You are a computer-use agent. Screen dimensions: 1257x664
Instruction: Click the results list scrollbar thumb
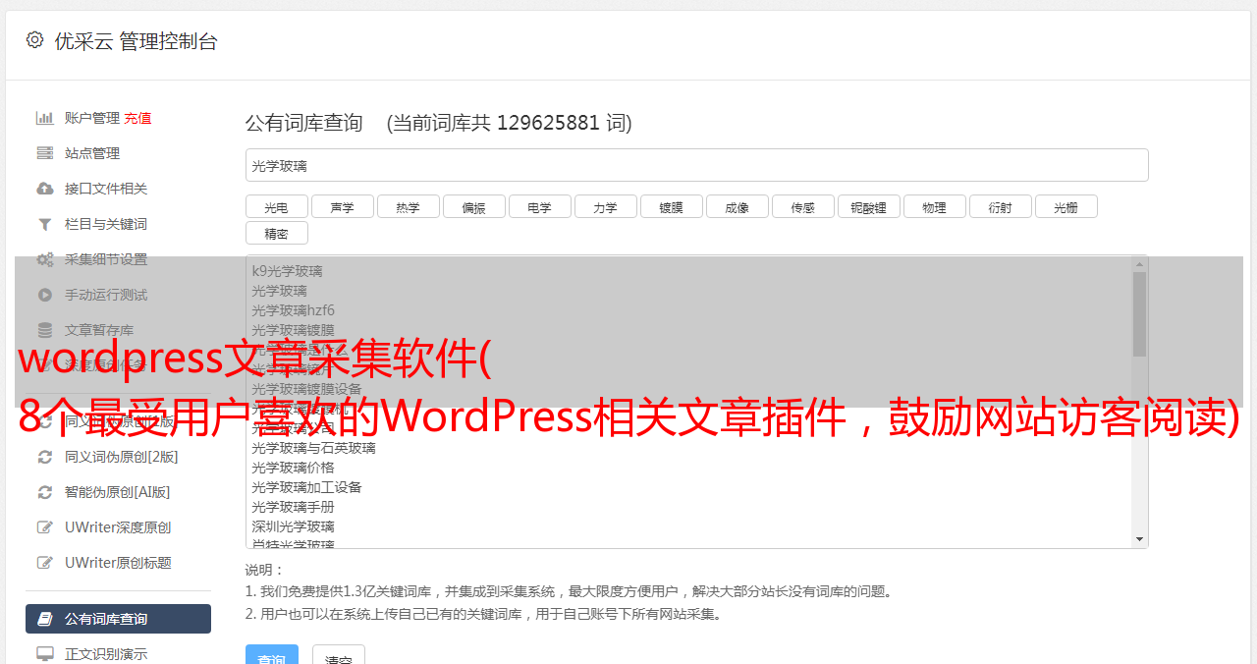point(1139,314)
